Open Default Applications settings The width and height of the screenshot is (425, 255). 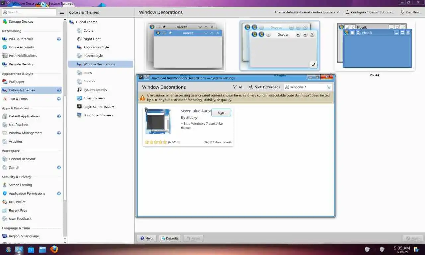[32, 116]
